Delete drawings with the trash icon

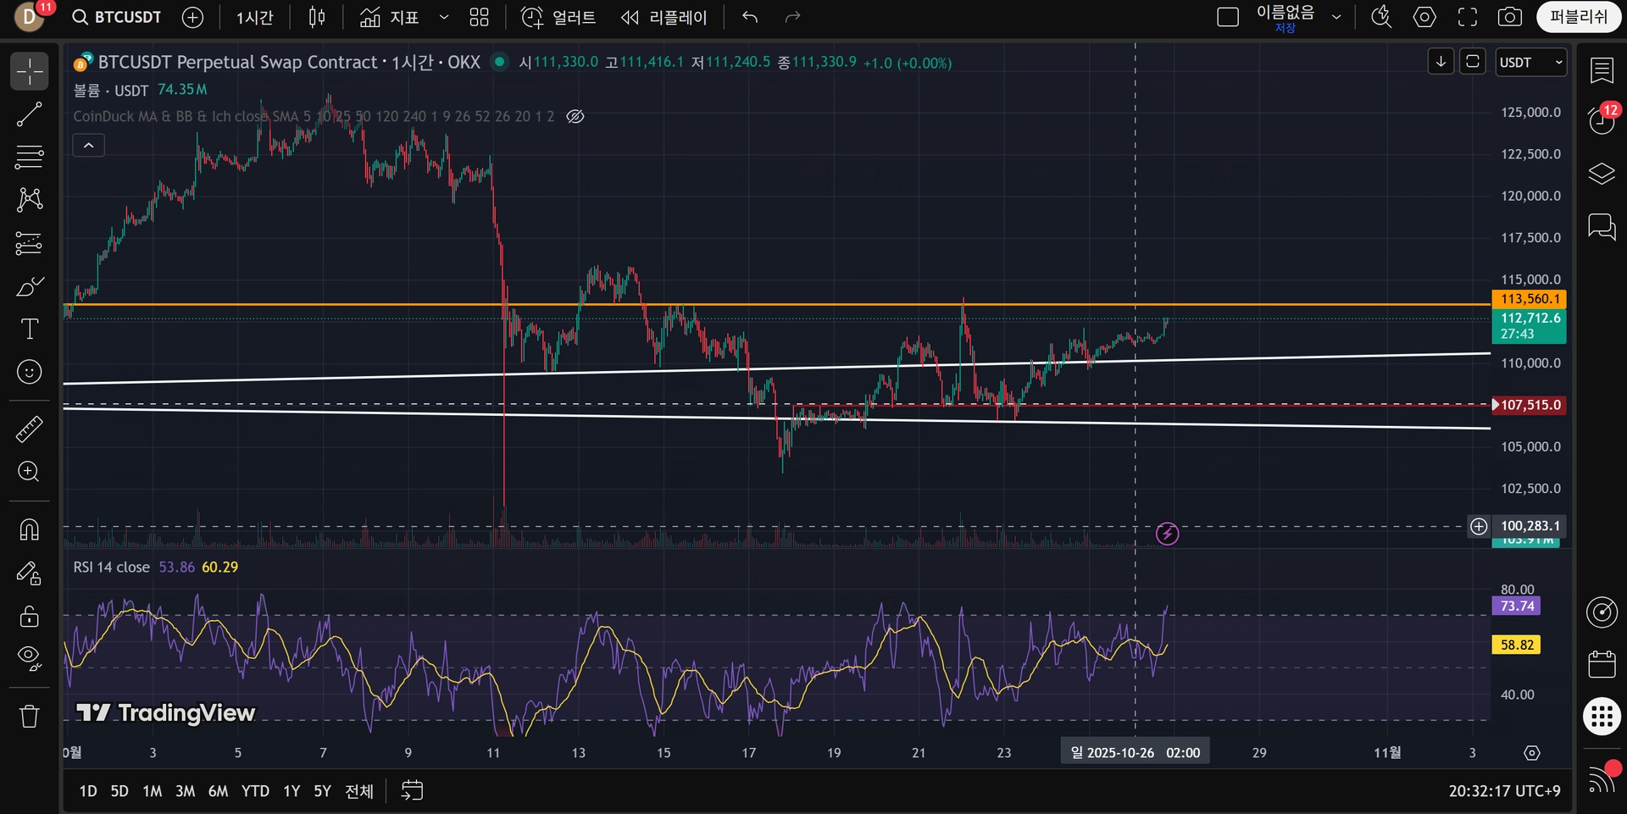tap(30, 717)
